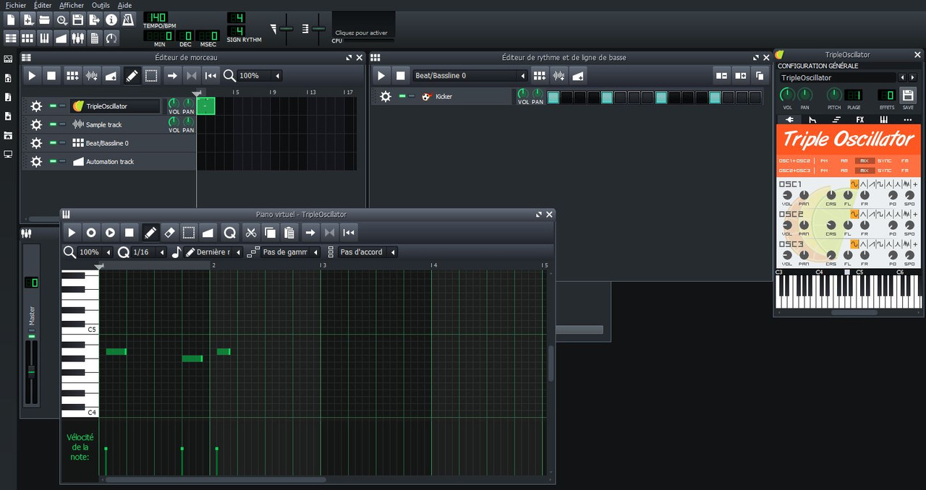Viewport: 926px width, 490px height.
Task: Save the current project with floppy icon
Action: click(x=77, y=20)
